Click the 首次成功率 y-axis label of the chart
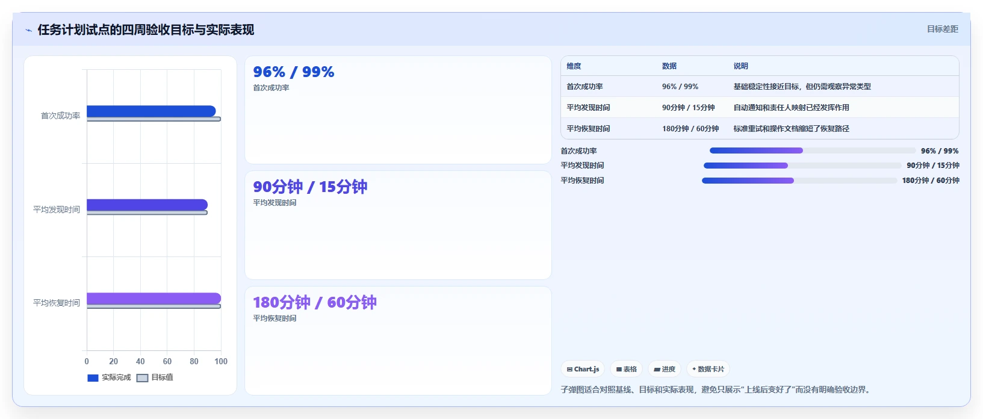The width and height of the screenshot is (983, 419). tap(60, 116)
